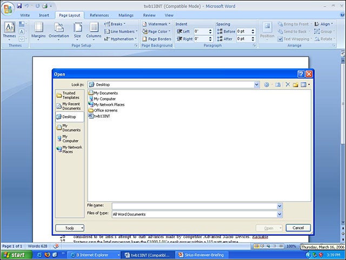Click the Indent Left value field
The image size is (346, 260).
[201, 31]
